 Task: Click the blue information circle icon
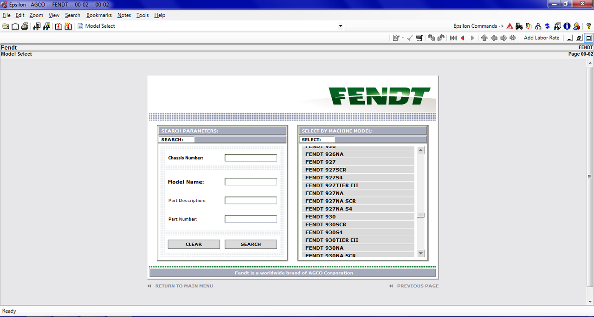point(567,26)
